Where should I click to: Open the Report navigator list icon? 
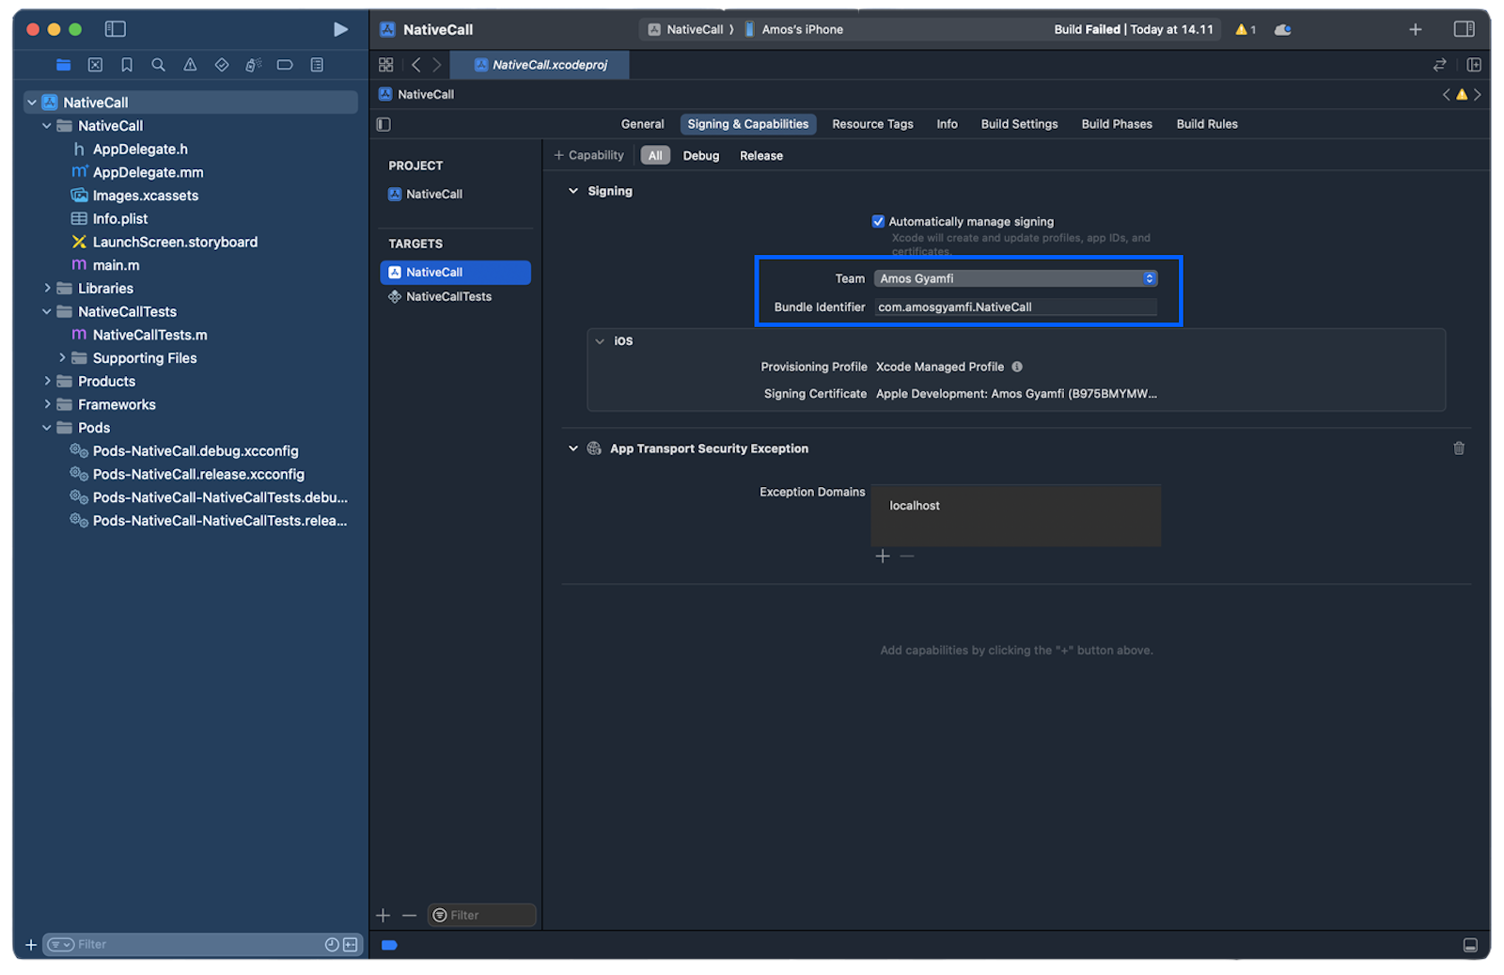point(317,65)
